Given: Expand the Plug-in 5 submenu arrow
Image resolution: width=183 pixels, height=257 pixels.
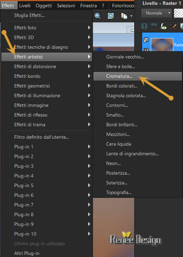Looking at the screenshot, I should pos(89,185).
